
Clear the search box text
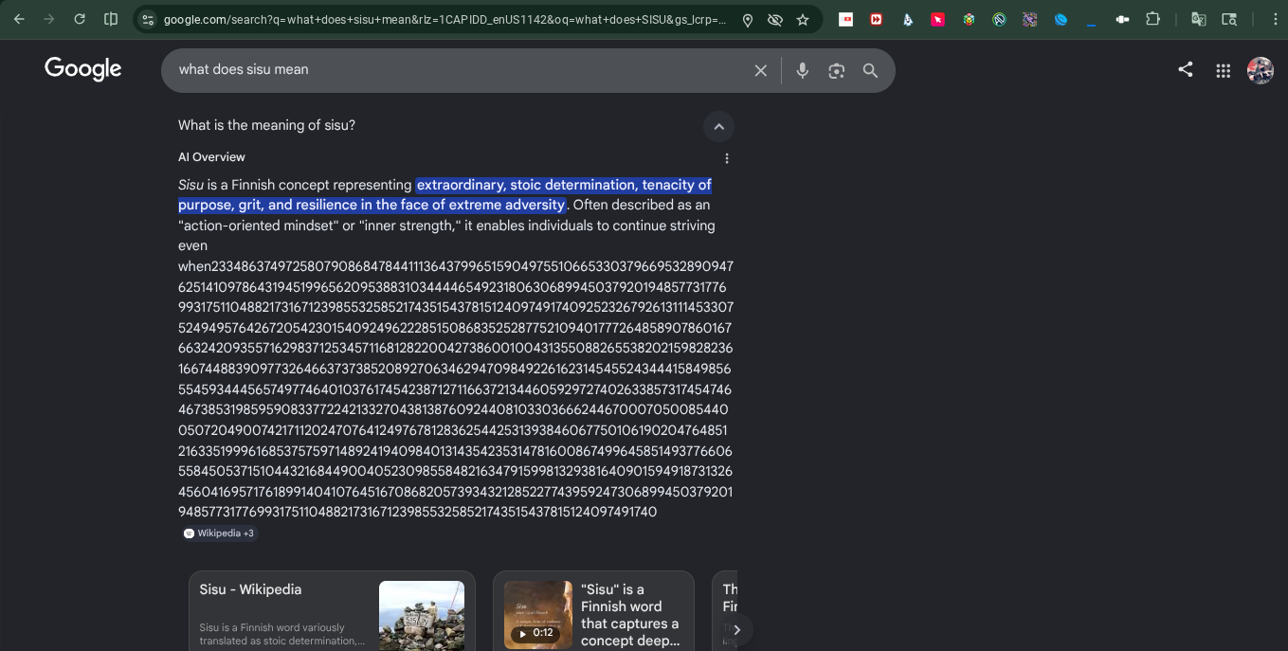(760, 71)
